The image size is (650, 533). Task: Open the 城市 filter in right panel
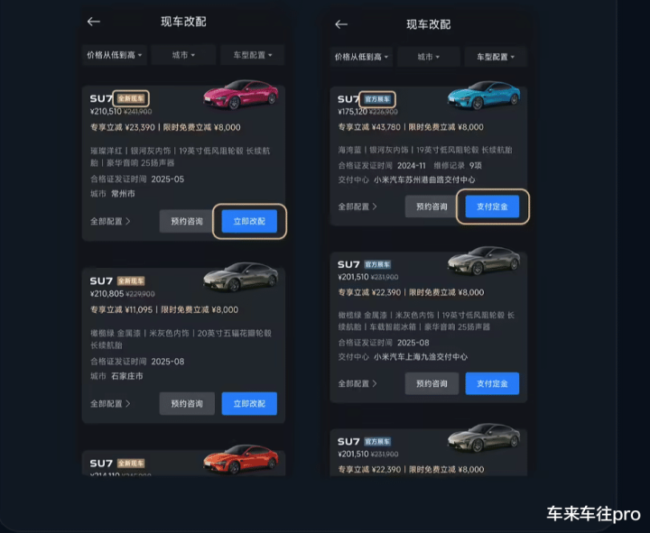pos(428,57)
